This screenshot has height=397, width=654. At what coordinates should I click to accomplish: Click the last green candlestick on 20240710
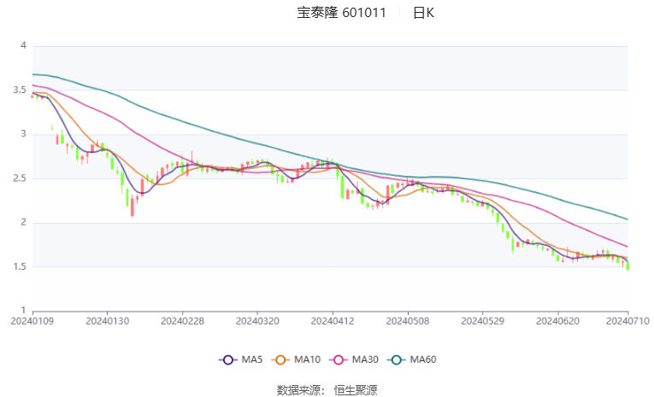pyautogui.click(x=627, y=266)
